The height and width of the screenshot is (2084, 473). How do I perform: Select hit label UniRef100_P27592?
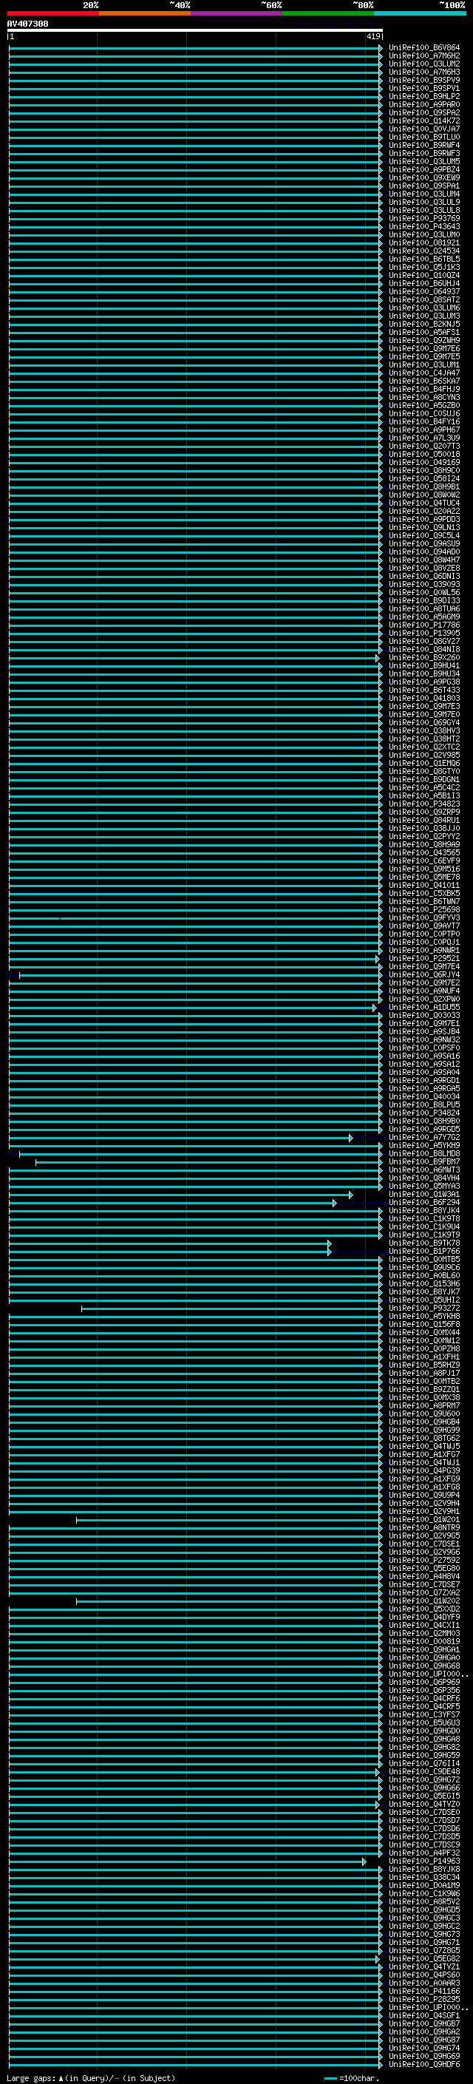(423, 1560)
